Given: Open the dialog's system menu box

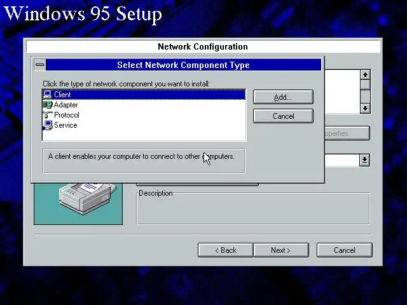Looking at the screenshot, I should [39, 65].
